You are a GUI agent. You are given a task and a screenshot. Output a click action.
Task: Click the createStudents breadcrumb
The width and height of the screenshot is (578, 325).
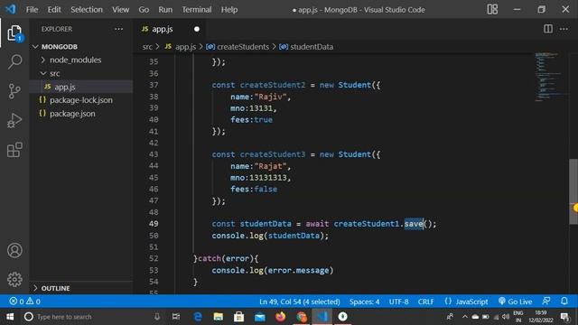(243, 47)
